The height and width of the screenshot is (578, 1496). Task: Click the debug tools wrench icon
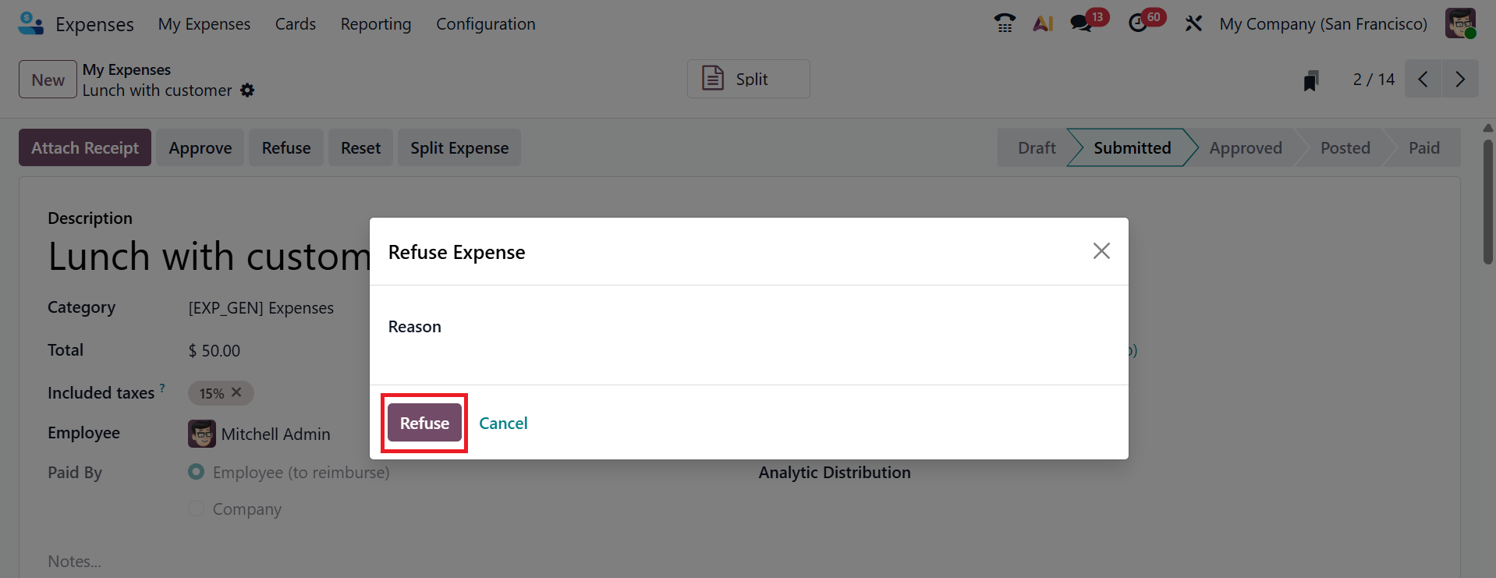(x=1193, y=23)
